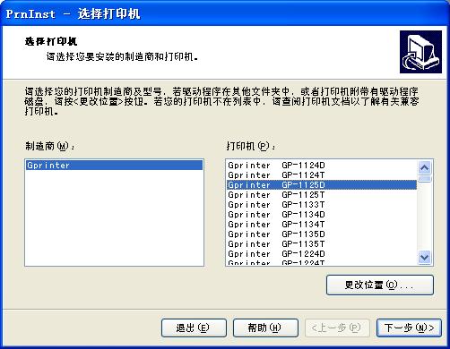Select Gprinter GP-1134D printer

[322, 214]
